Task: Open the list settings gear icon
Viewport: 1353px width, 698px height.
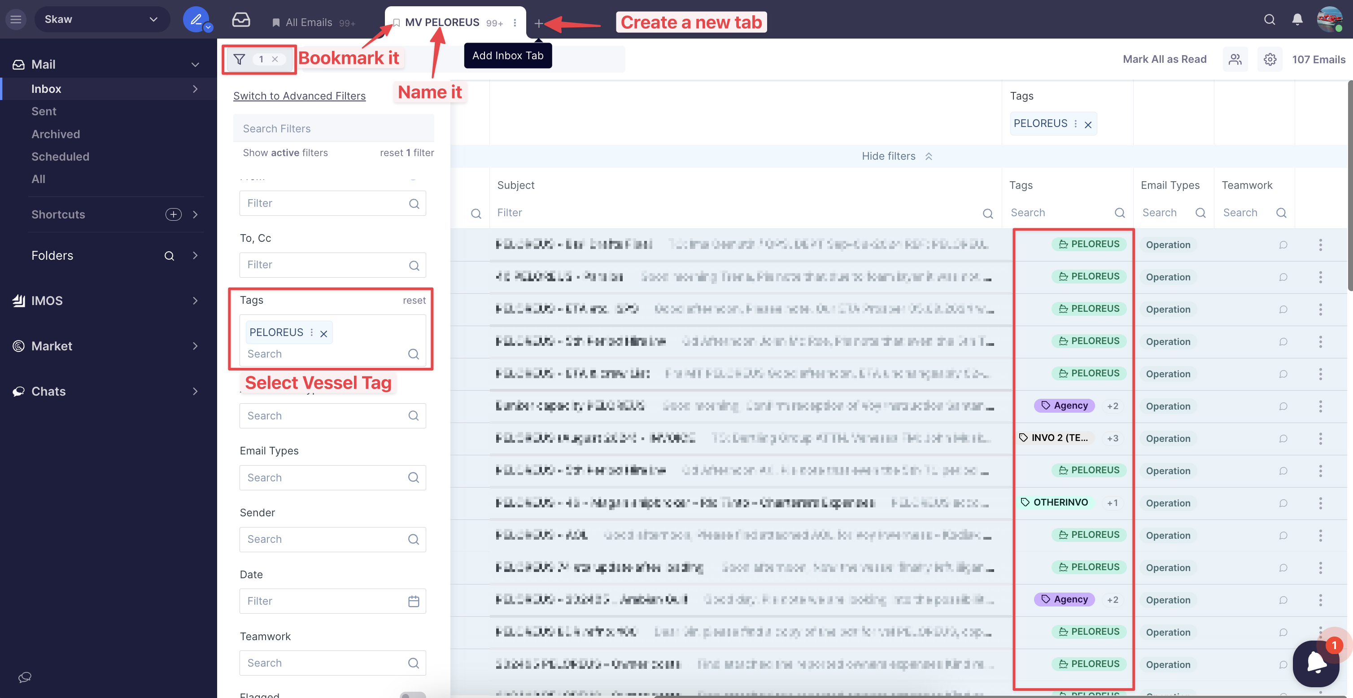Action: point(1270,59)
